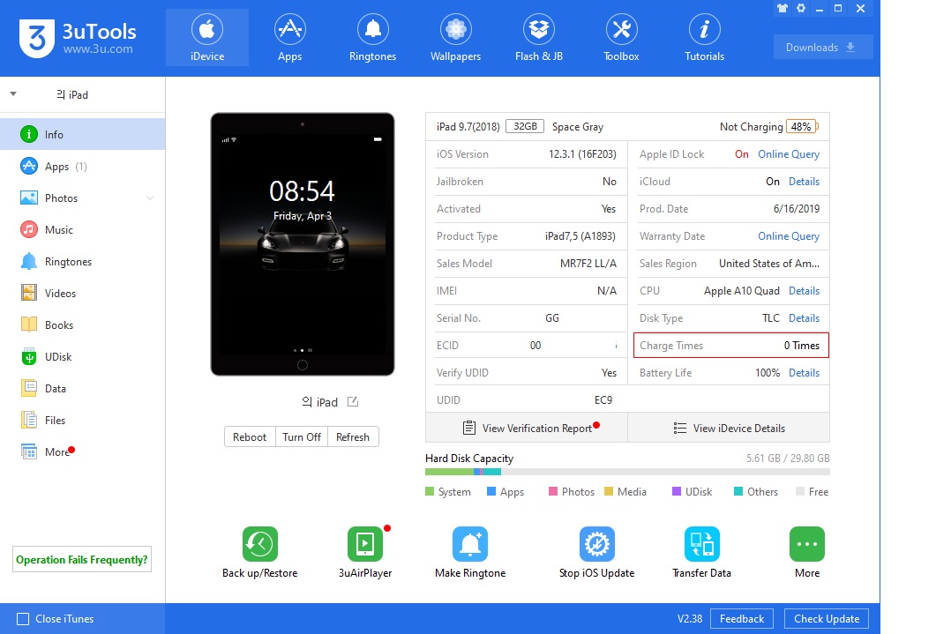Select Info in the sidebar

pos(83,134)
